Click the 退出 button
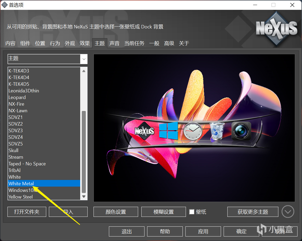 pyautogui.click(x=126, y=231)
